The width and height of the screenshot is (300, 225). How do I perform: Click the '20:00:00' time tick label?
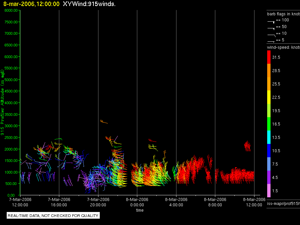coord(98,205)
